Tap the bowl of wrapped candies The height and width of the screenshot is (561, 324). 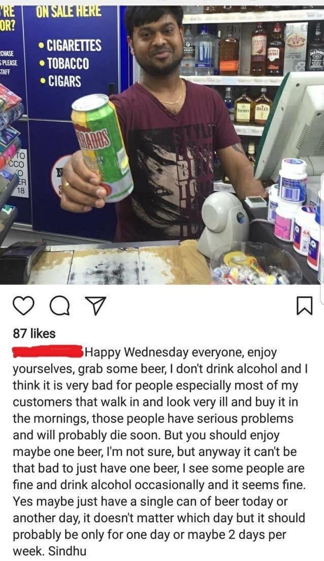coord(256,264)
